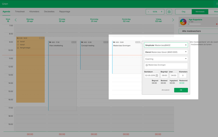This screenshot has width=218, height=137.
Task: Click the Woensdag 01 mei column header
Action: [x=94, y=20]
